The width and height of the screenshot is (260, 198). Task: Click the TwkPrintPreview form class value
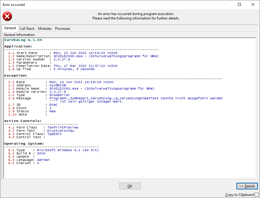pyautogui.click(x=63, y=127)
